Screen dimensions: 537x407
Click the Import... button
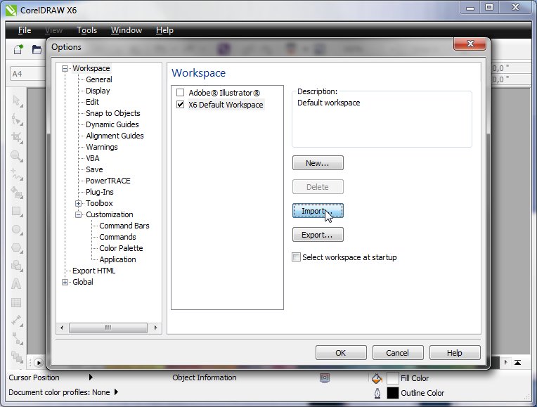tap(318, 211)
